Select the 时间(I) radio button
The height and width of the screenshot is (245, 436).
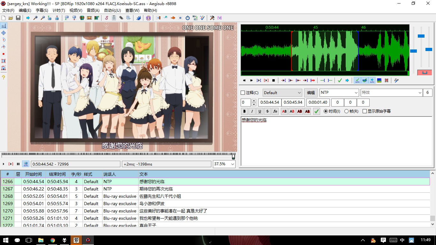pos(326,111)
